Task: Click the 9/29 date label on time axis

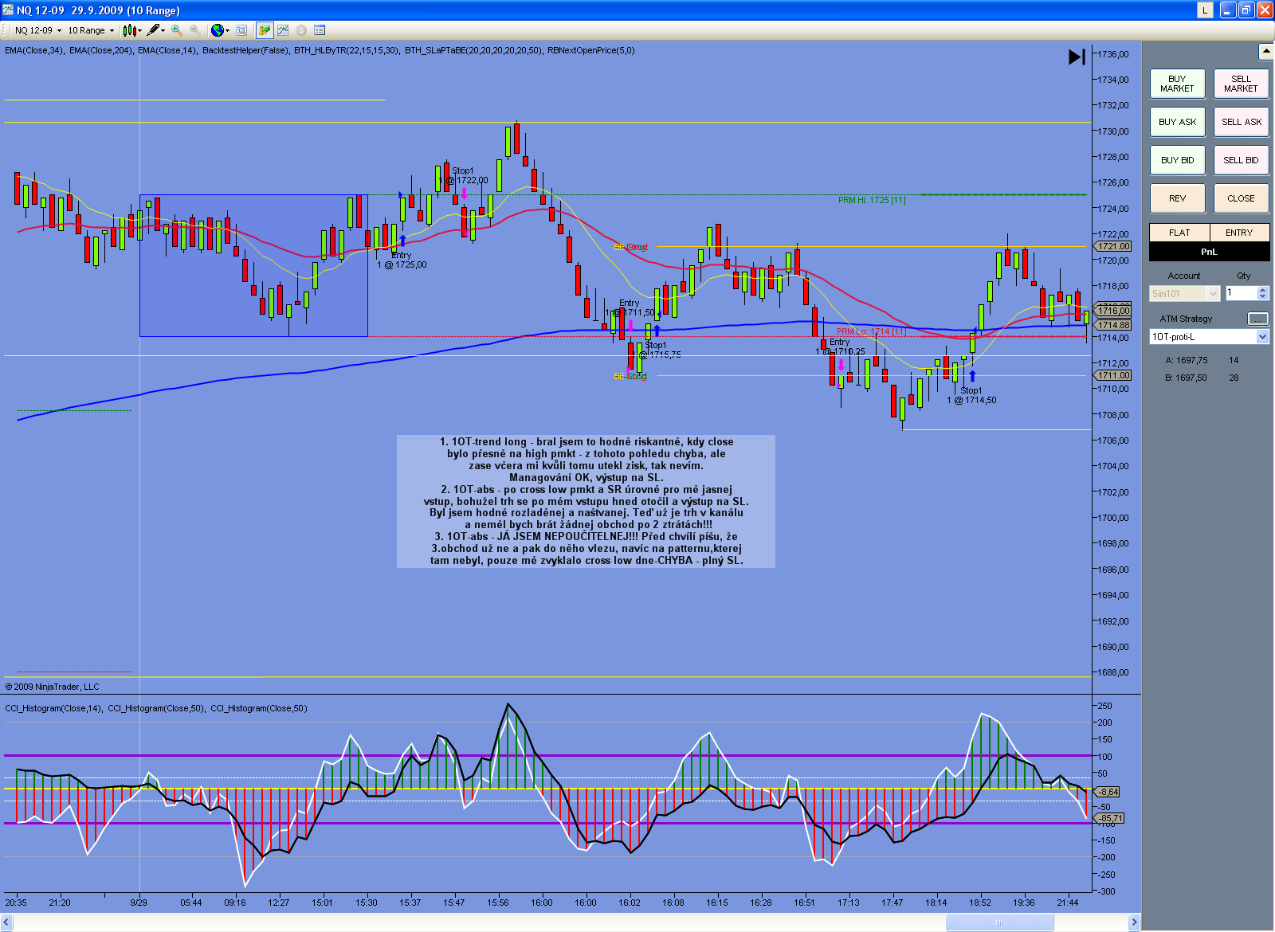Action: (139, 903)
